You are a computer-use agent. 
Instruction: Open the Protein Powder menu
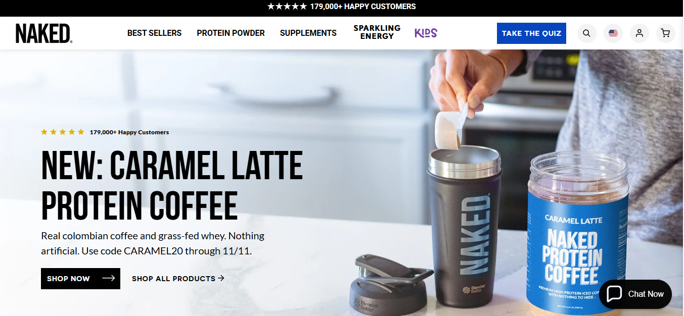(x=231, y=33)
